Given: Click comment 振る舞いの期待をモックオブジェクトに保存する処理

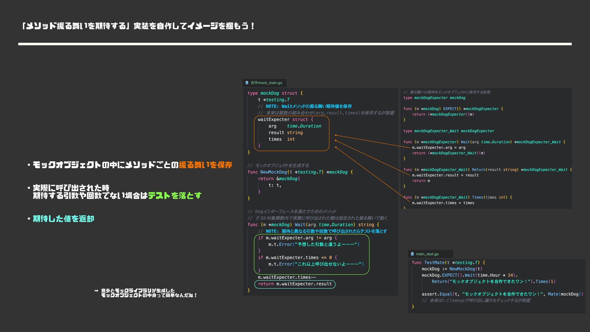Looking at the screenshot, I should (x=446, y=92).
